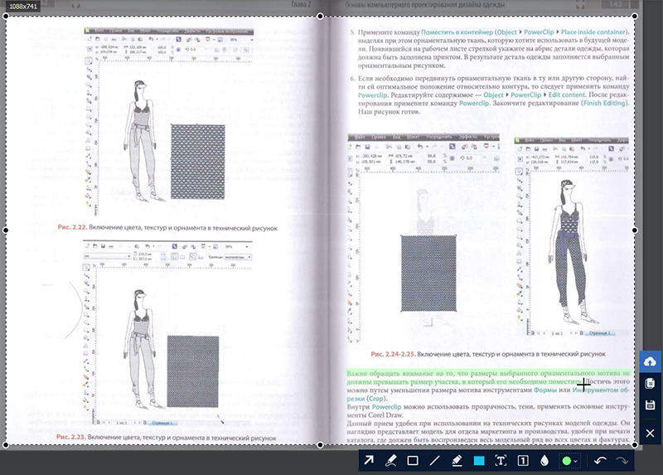Select the Text annotation tool
Image resolution: width=663 pixels, height=475 pixels.
coord(501,461)
